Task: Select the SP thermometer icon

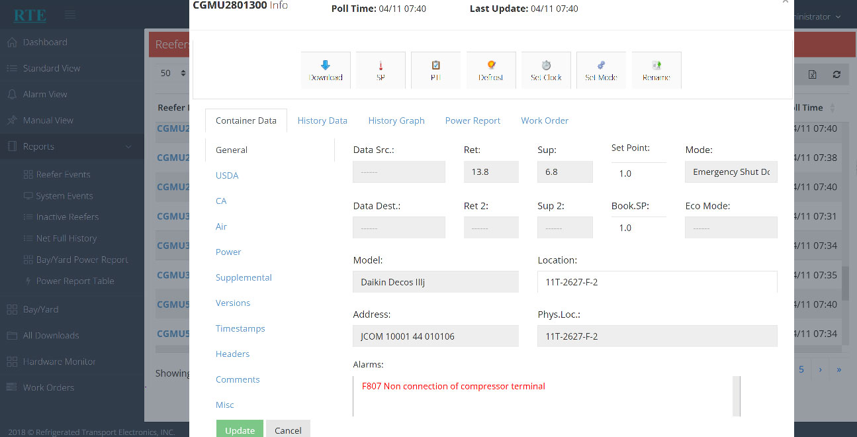Action: pyautogui.click(x=381, y=70)
